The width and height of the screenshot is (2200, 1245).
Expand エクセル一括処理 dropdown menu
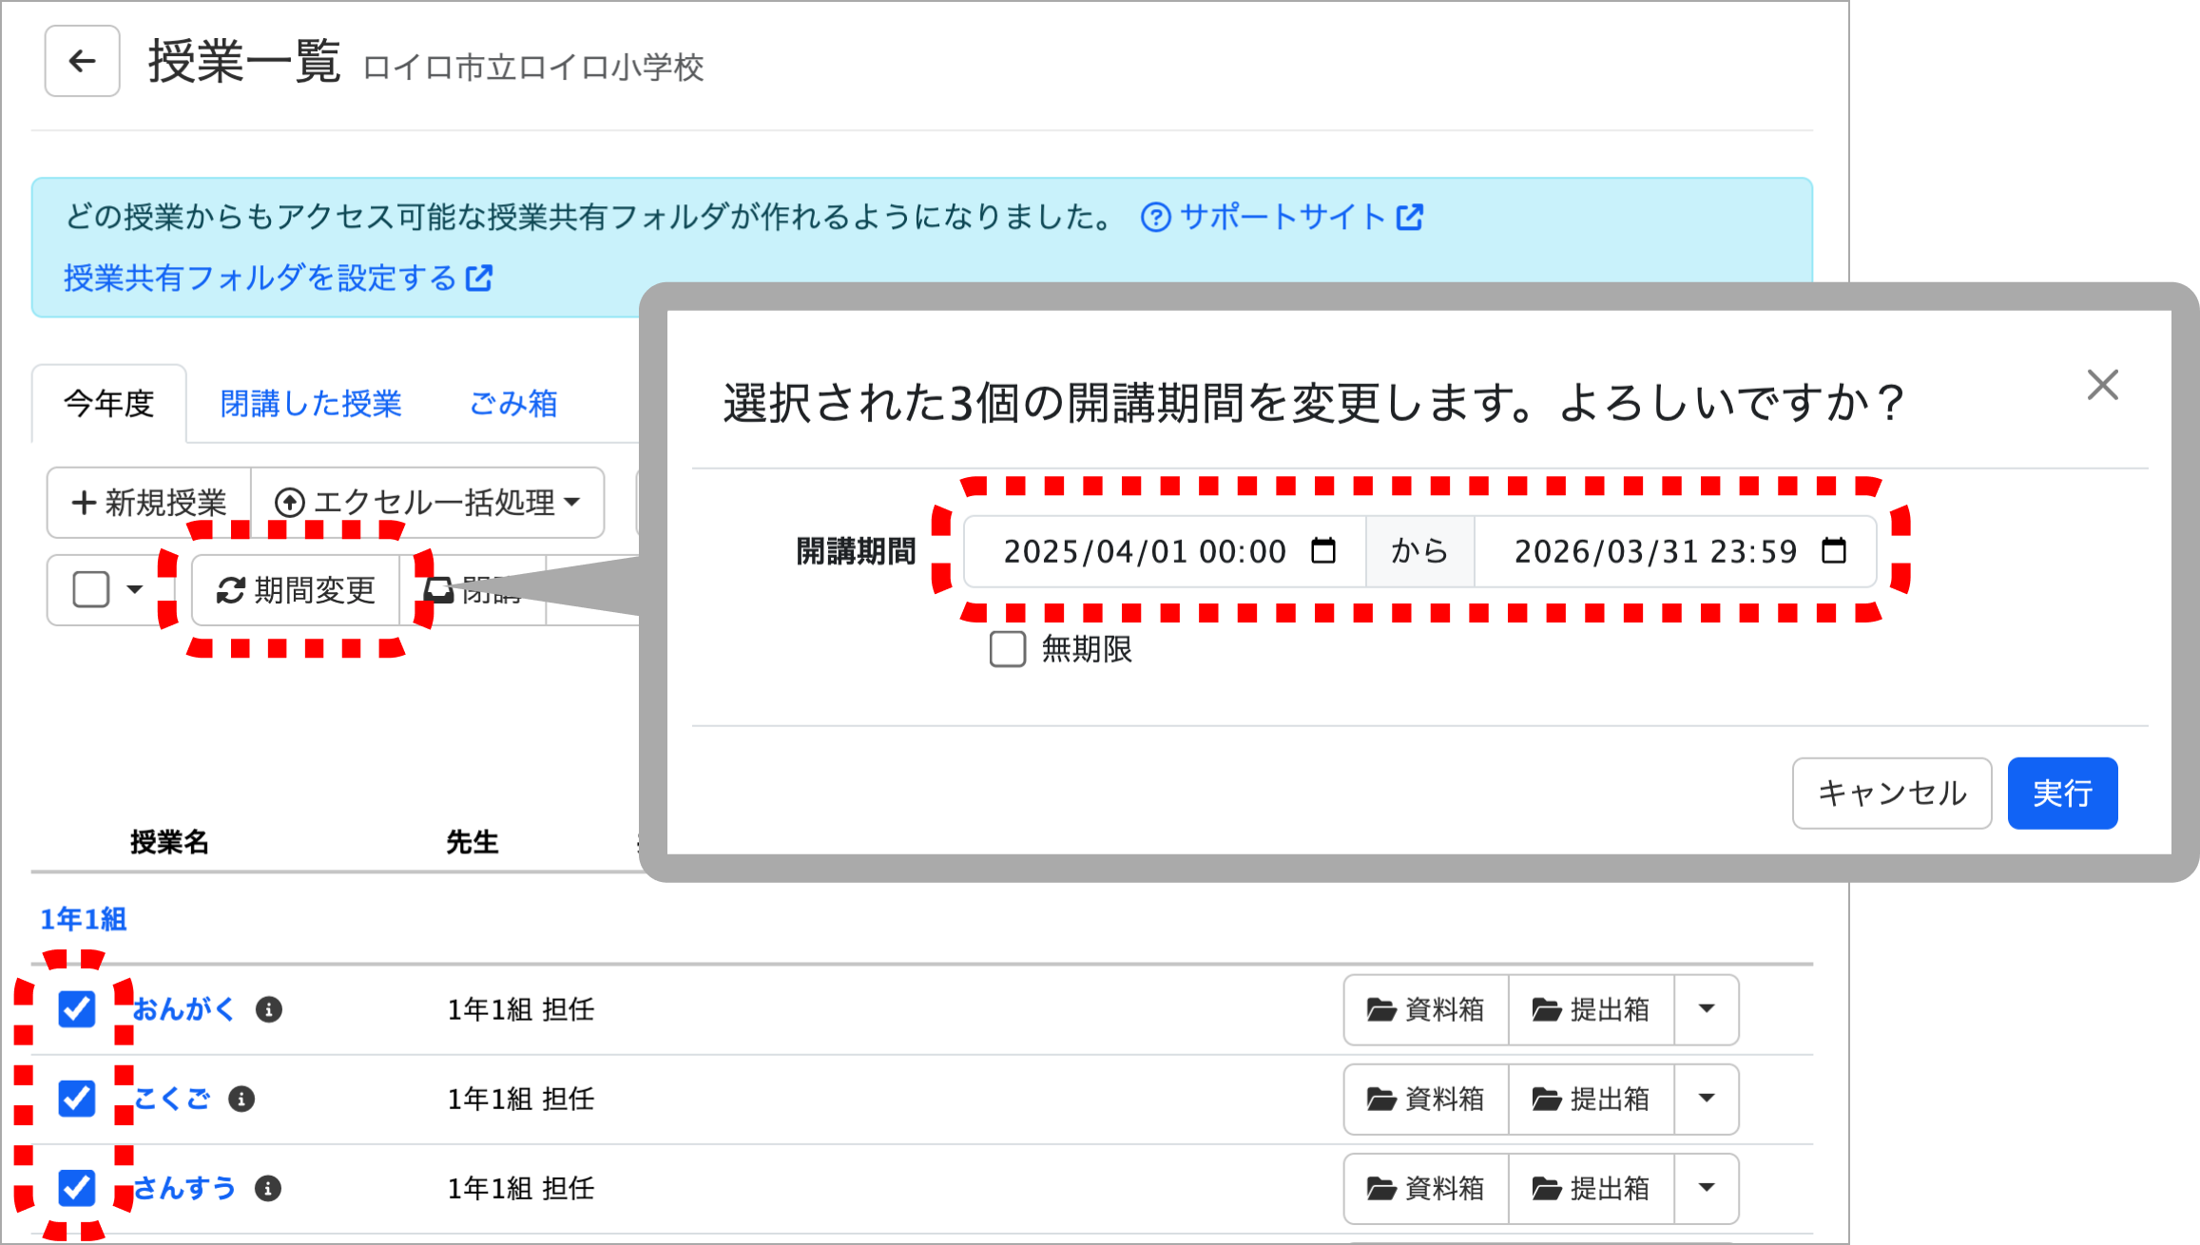click(x=428, y=503)
